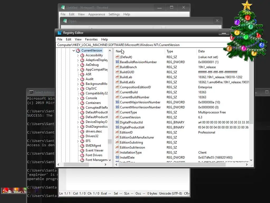Select the CurrentBuildNumber value name
This screenshot has width=270, height=203.
135,97
